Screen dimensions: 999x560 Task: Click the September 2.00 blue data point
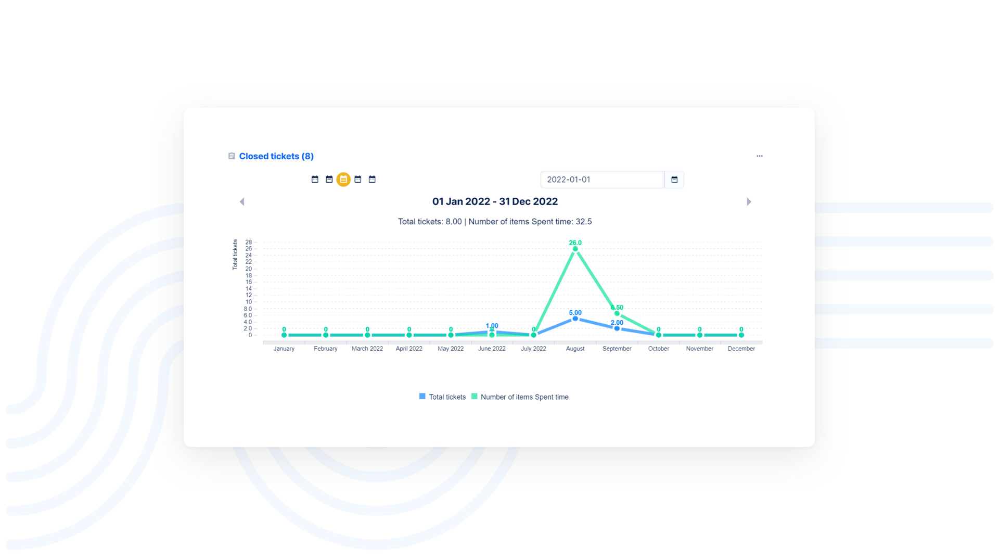tap(617, 328)
